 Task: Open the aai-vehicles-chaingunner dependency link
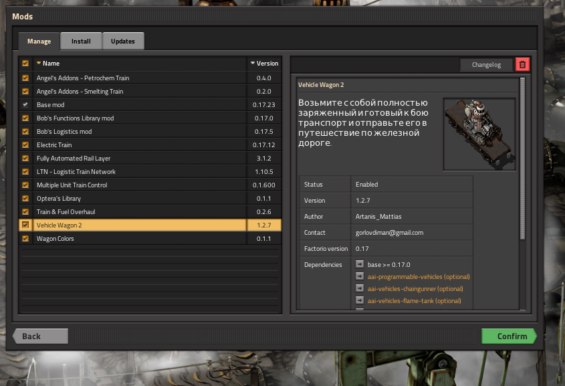[415, 289]
